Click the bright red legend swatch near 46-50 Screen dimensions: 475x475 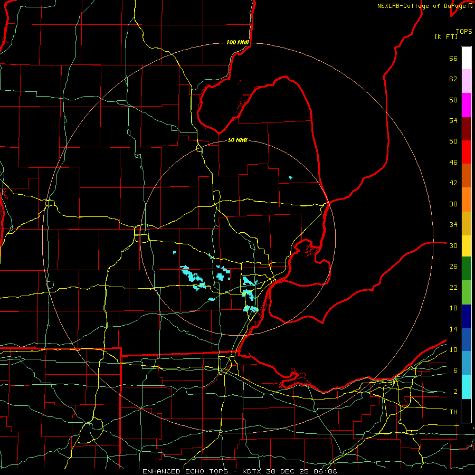point(466,152)
